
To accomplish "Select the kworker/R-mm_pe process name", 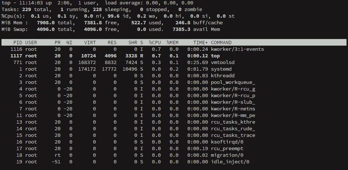I will tap(233, 116).
